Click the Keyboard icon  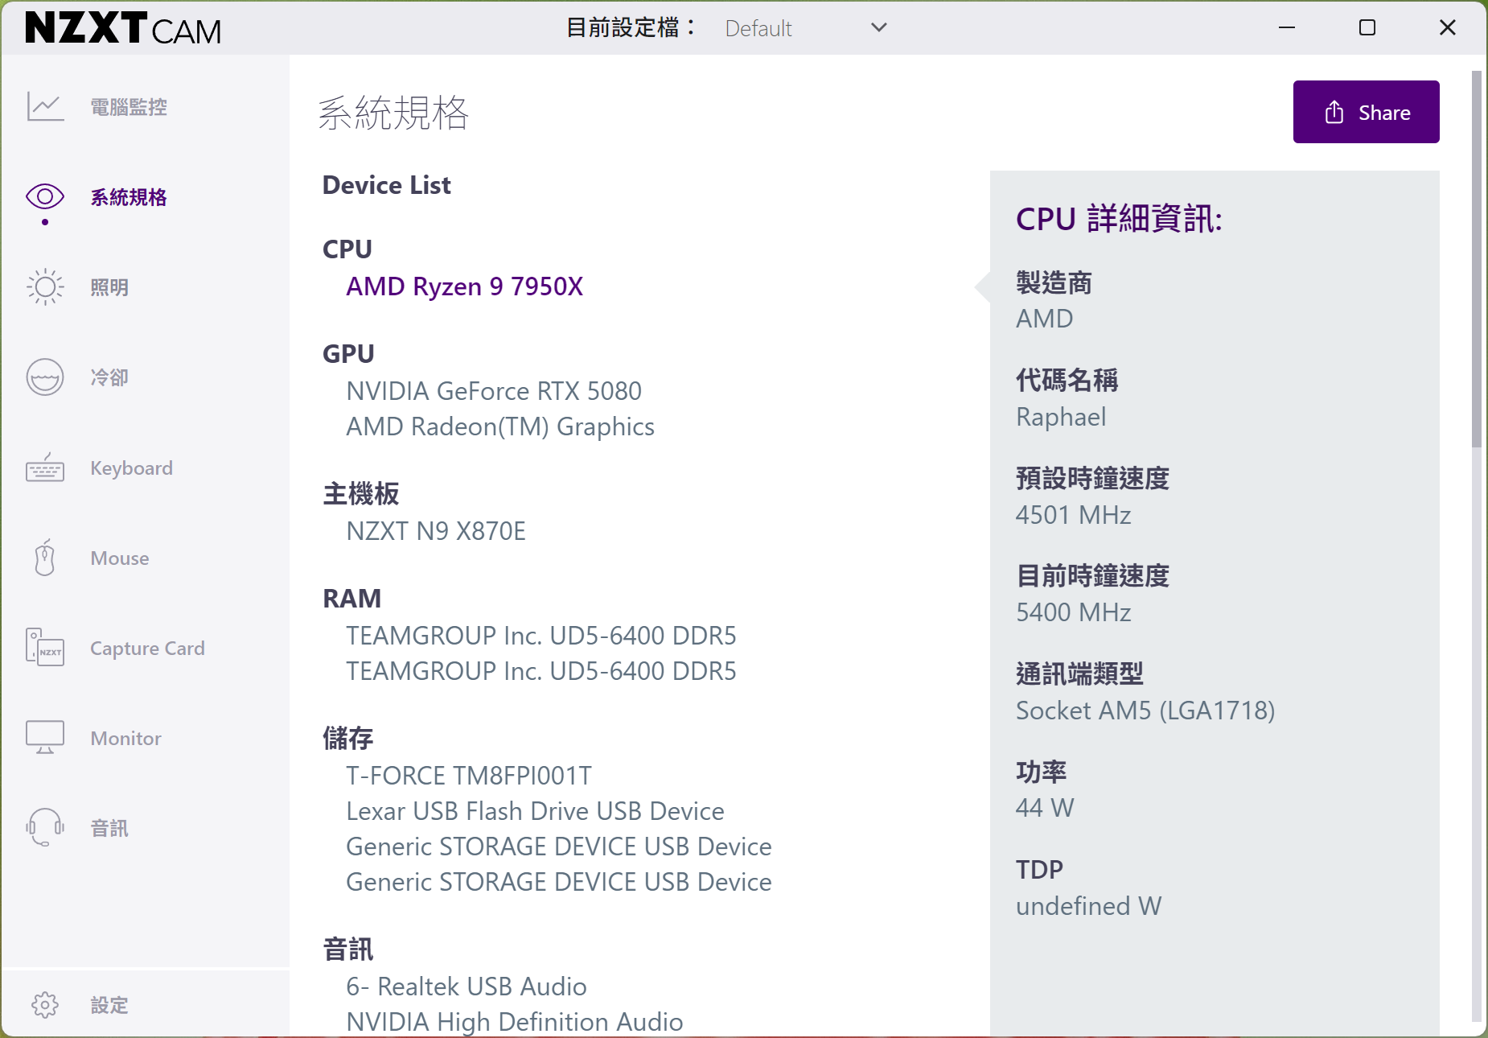point(45,468)
